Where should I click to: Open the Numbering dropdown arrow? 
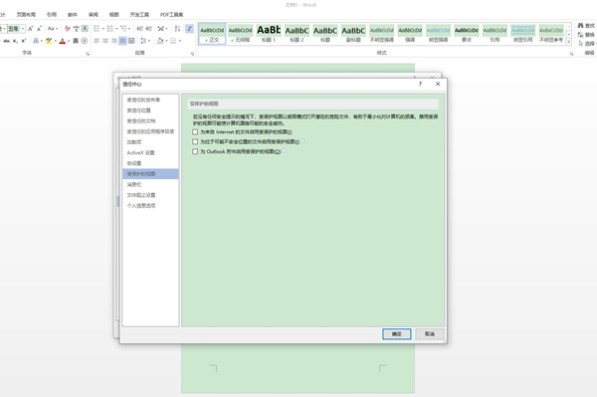(x=116, y=29)
